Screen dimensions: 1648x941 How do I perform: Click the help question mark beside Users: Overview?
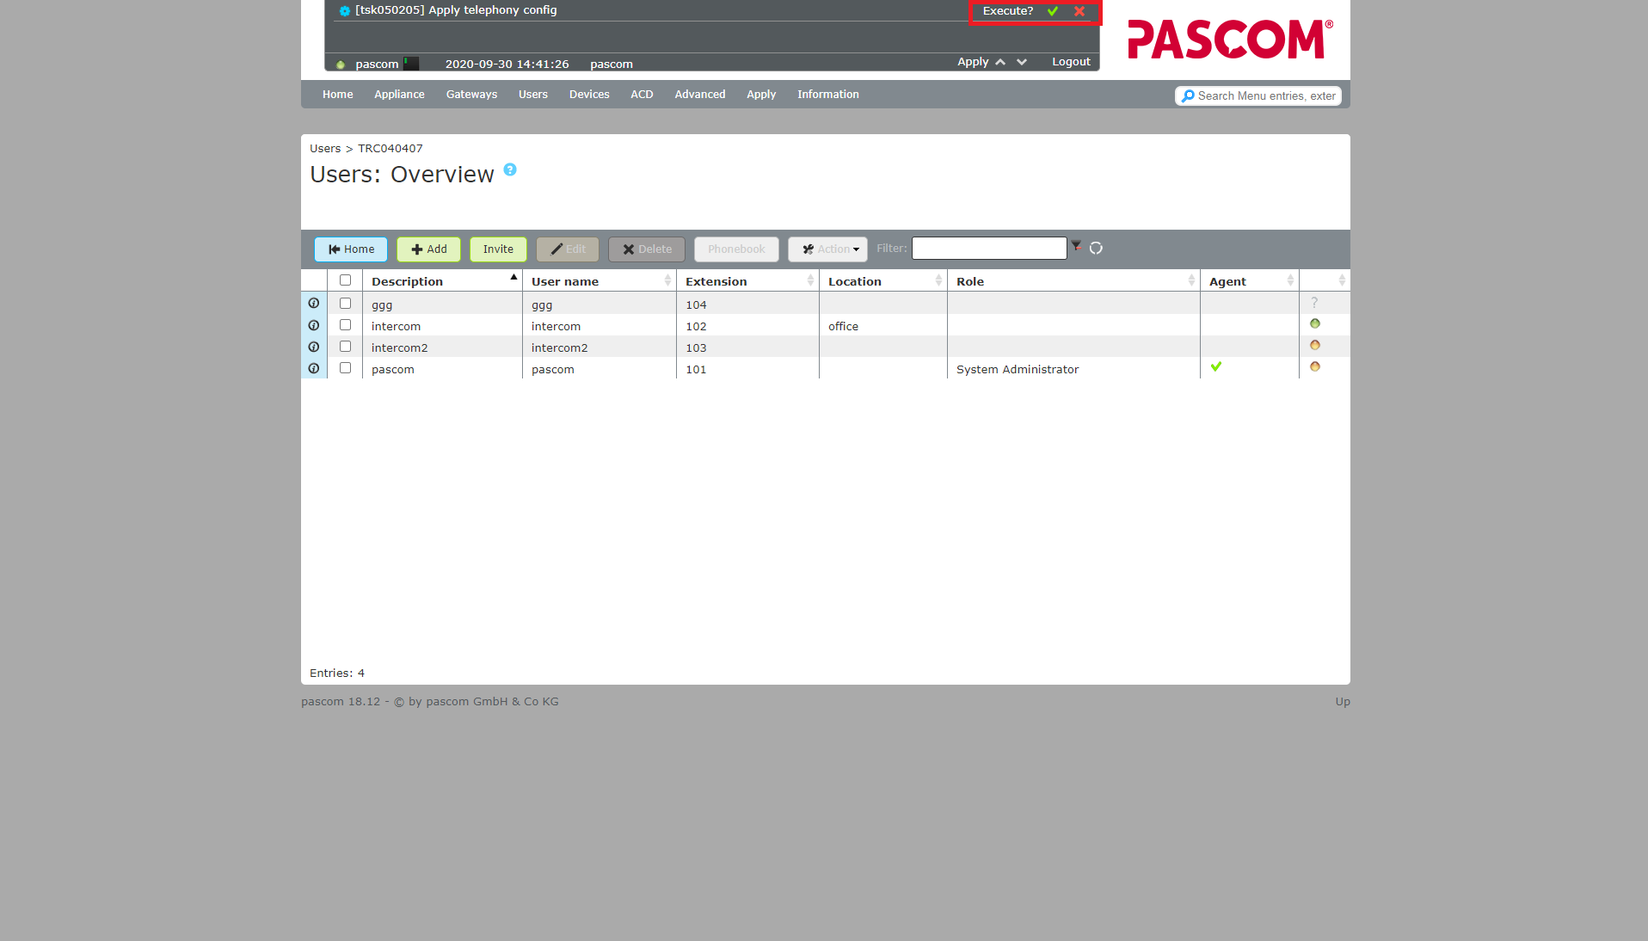coord(510,169)
